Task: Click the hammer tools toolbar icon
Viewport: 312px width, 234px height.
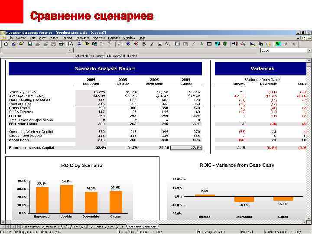Action: pyautogui.click(x=243, y=44)
